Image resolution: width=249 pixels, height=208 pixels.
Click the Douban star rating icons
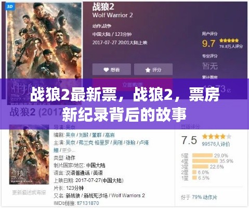click(x=217, y=137)
